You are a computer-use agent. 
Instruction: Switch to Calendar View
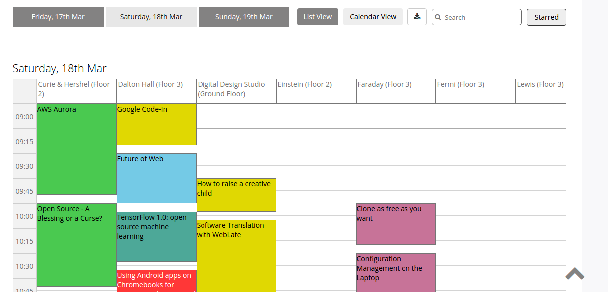click(373, 17)
